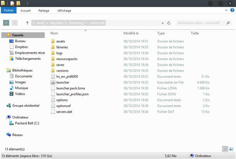Select the options text file icon

(x=53, y=100)
